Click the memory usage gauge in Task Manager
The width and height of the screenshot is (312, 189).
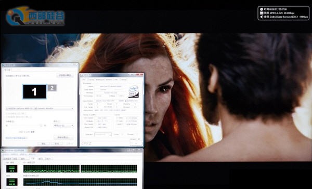[x=12, y=182]
